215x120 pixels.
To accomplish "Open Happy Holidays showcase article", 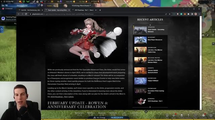I will coord(150,81).
